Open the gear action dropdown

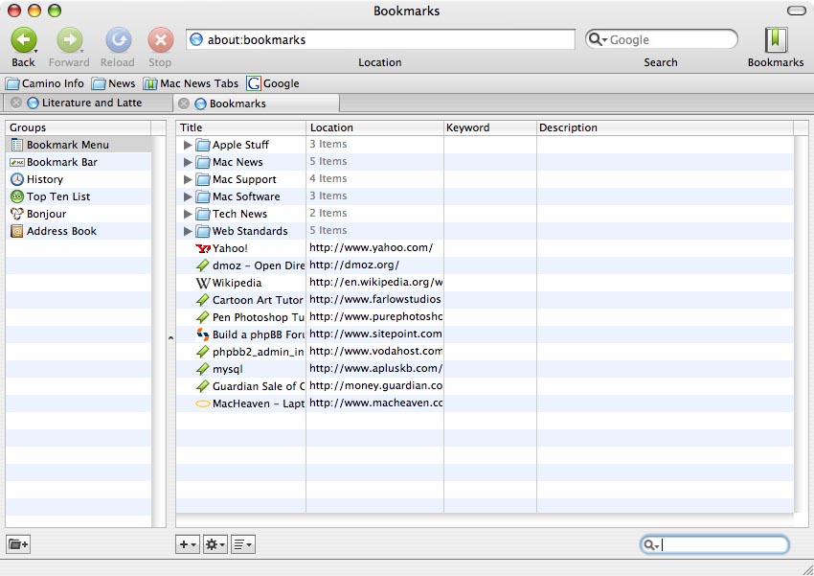pyautogui.click(x=215, y=544)
